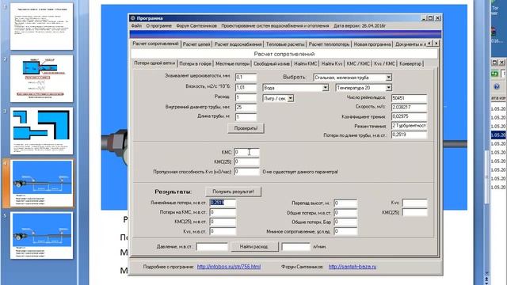Open the Форум Сантехников menu
Viewport: 507px width, 285px height.
click(196, 25)
